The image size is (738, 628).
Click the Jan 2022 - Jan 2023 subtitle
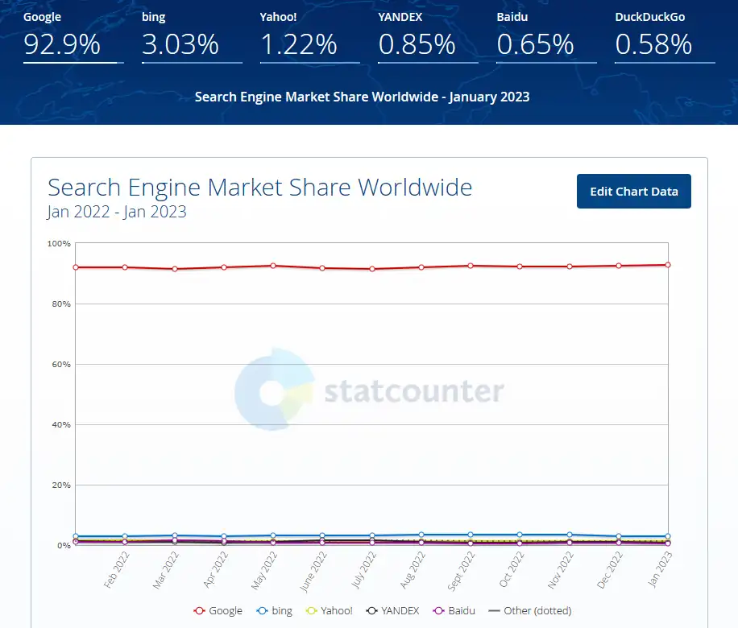coord(117,212)
